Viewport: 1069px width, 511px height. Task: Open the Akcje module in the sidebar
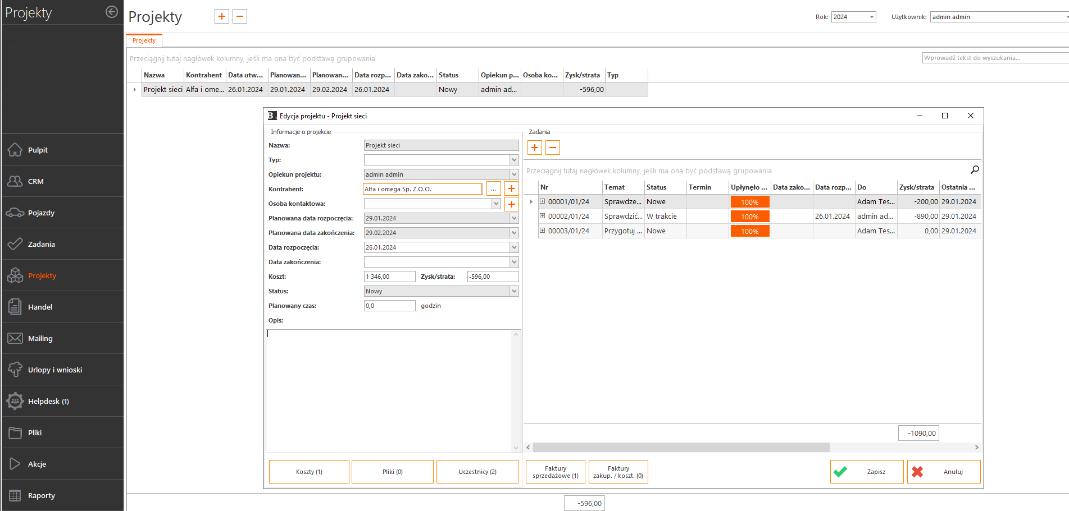coord(62,464)
